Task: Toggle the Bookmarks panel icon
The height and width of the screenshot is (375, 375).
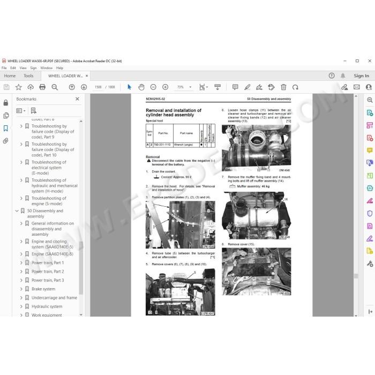Action: coord(6,128)
